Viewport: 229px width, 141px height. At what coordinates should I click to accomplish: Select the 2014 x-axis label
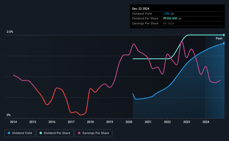pyautogui.click(x=13, y=122)
